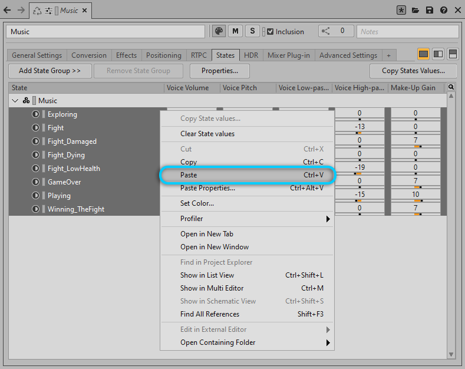
Task: Click the share sets icon
Action: pos(326,31)
